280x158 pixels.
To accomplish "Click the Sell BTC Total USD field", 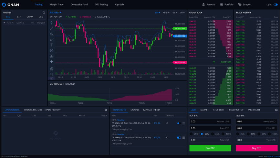I will click(x=257, y=140).
